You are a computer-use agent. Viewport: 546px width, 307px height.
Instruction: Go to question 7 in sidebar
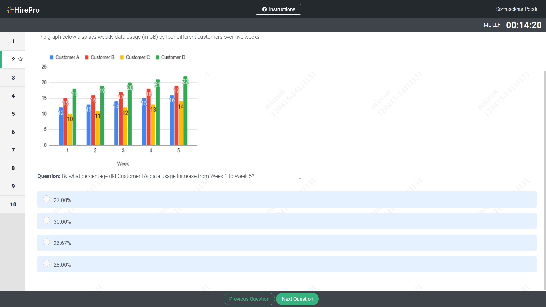13,150
